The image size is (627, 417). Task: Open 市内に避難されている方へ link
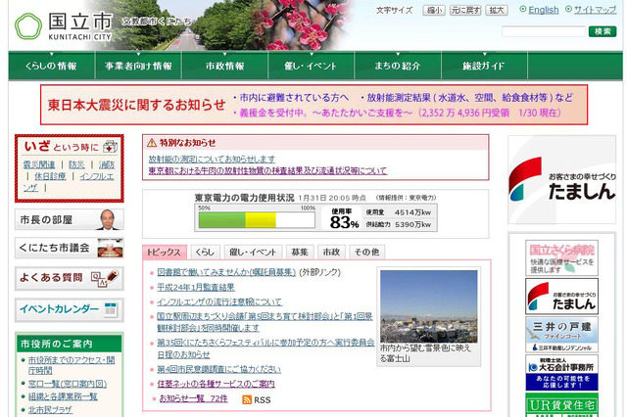coord(294,98)
